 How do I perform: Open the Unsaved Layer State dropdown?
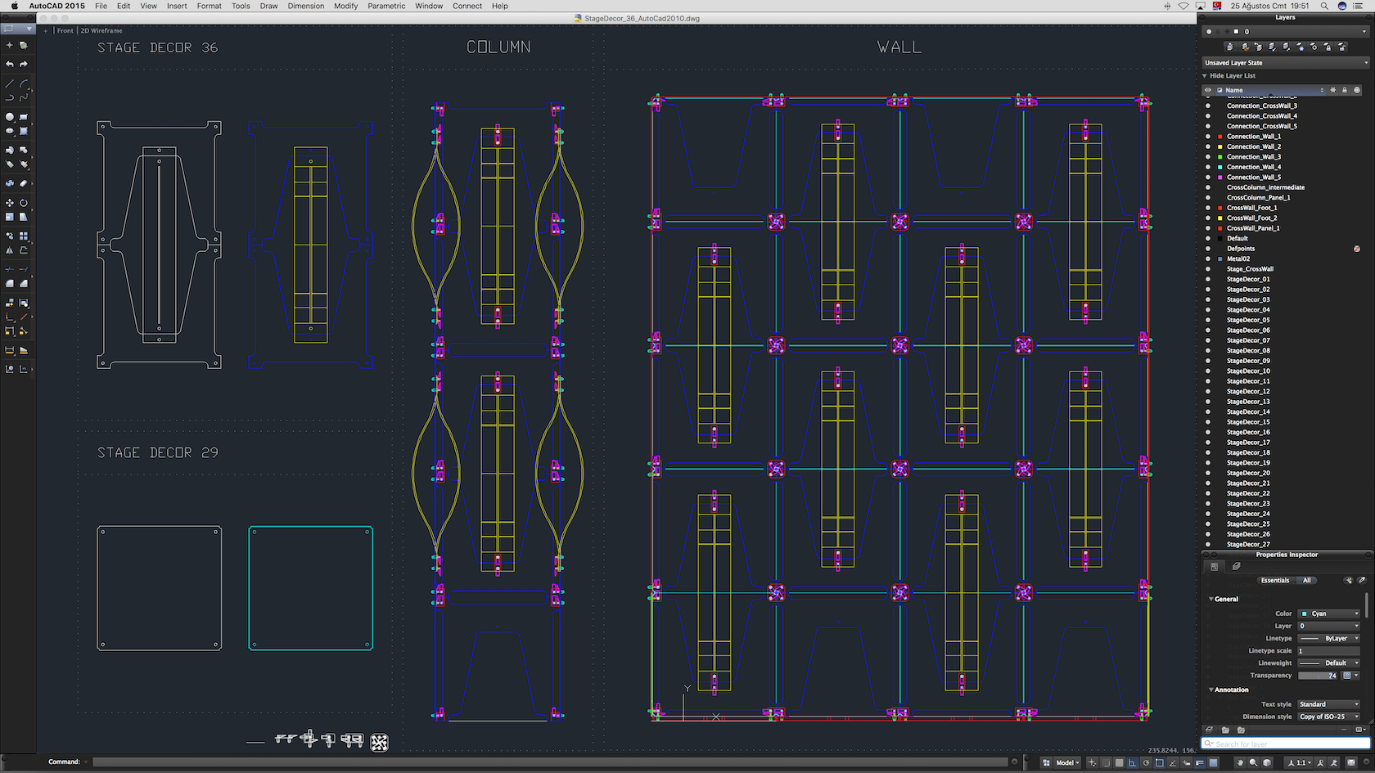(x=1285, y=62)
